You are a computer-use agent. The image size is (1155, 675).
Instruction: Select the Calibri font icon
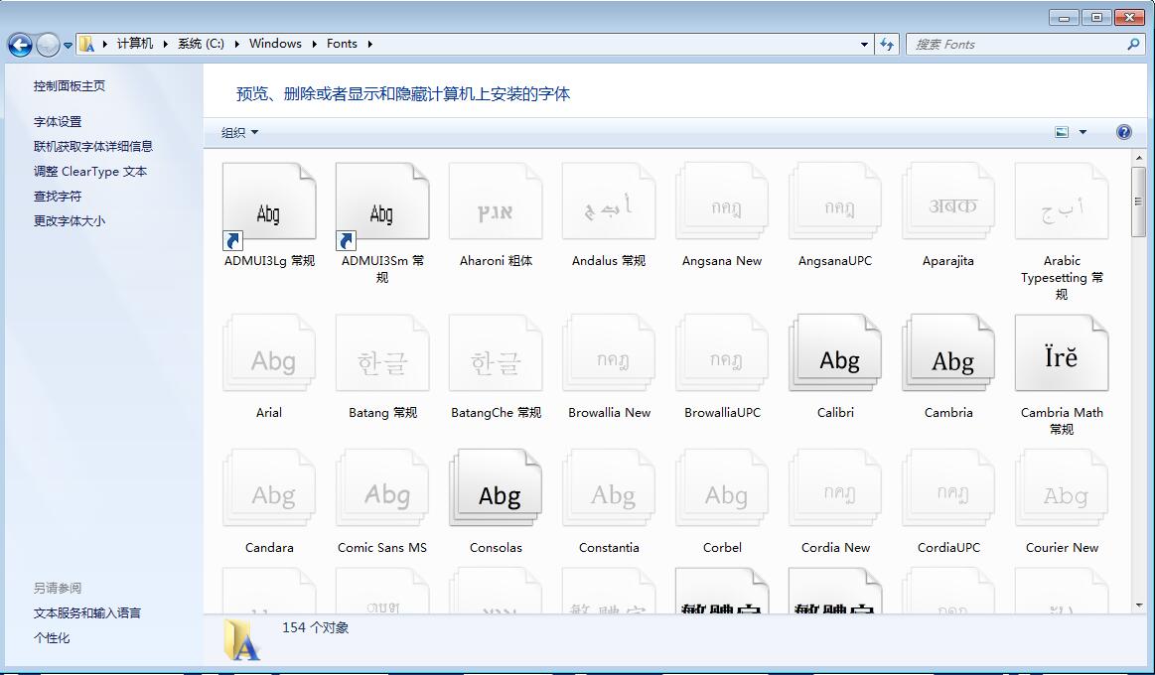pyautogui.click(x=835, y=354)
